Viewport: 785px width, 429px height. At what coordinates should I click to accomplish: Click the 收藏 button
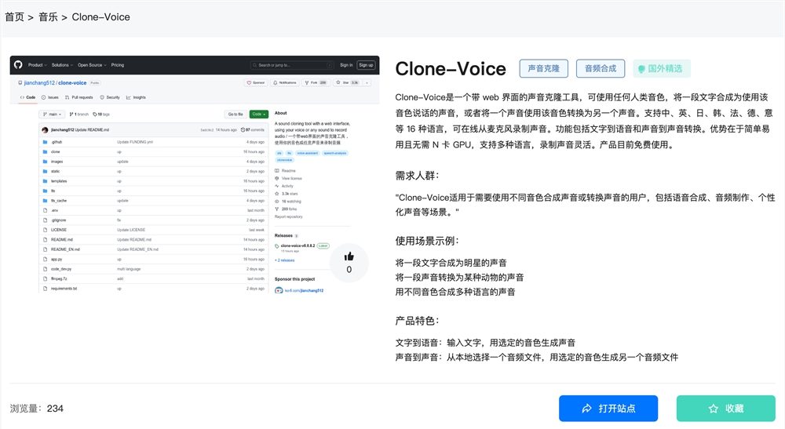click(726, 409)
